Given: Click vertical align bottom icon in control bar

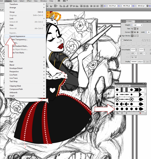Looking at the screenshot, I should pos(77,6).
